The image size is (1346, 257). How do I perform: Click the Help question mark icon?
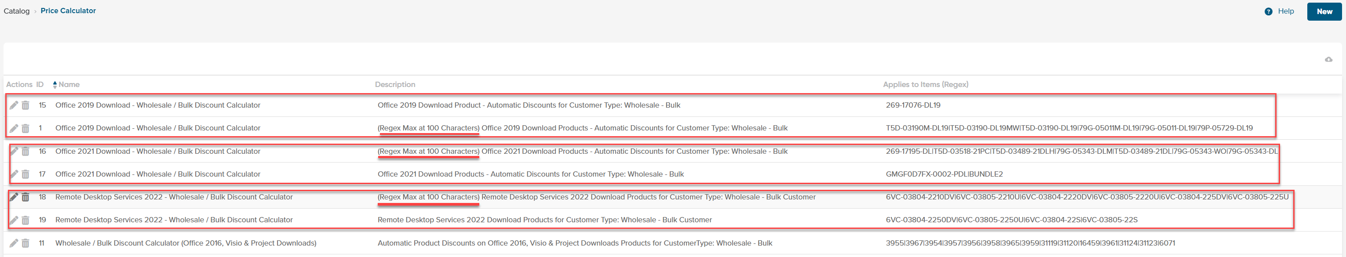1268,11
